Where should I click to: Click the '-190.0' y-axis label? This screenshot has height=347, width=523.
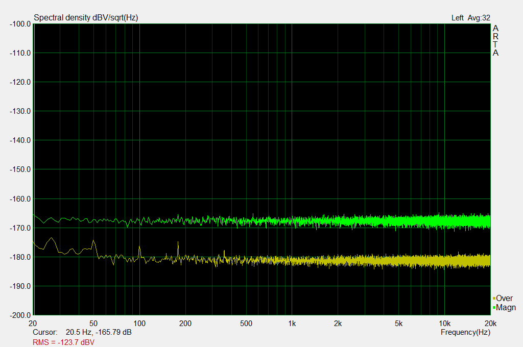(x=20, y=286)
